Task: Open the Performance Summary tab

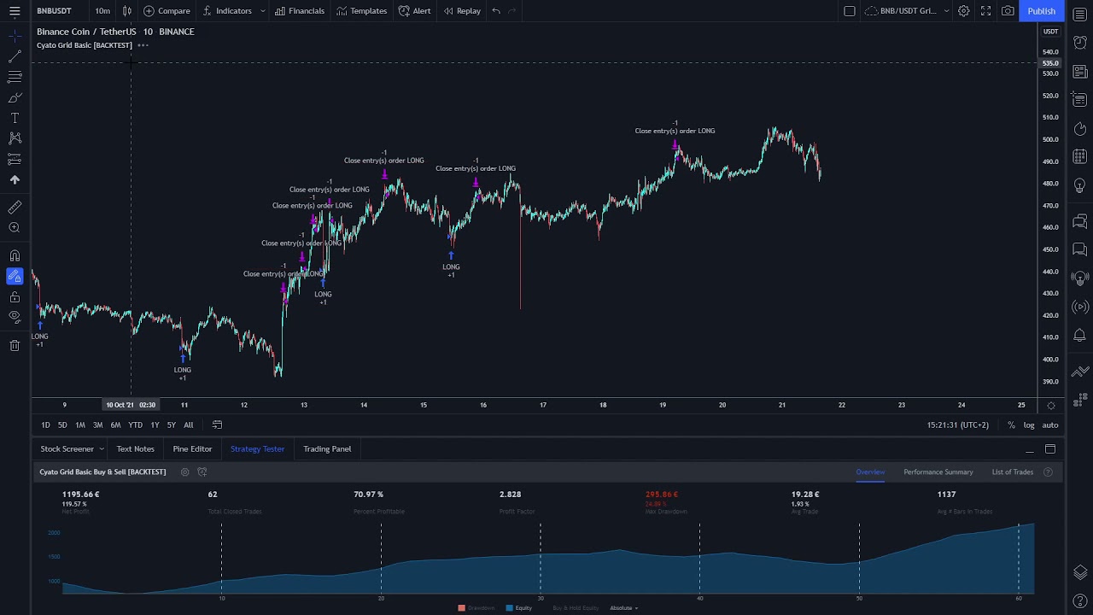Action: click(938, 471)
